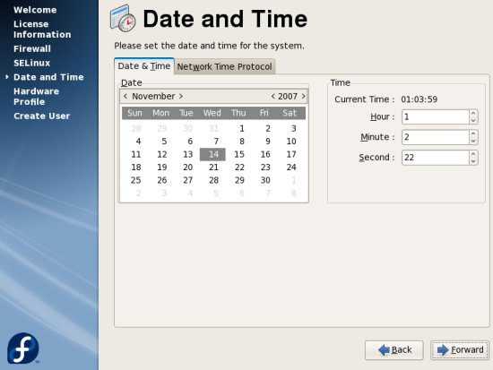Select the highlighted day 14
The image size is (493, 370).
coord(212,154)
